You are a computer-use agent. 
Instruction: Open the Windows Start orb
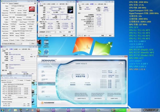click(x=2, y=110)
